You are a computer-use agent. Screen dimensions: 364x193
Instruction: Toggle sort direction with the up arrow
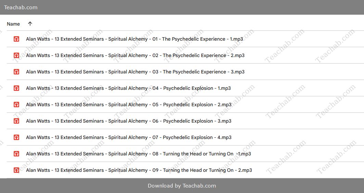(30, 24)
